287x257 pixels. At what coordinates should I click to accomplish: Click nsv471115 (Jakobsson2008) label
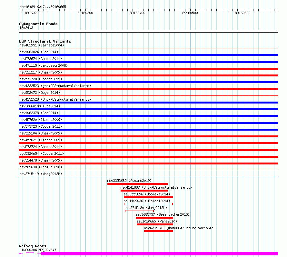pyautogui.click(x=44, y=65)
